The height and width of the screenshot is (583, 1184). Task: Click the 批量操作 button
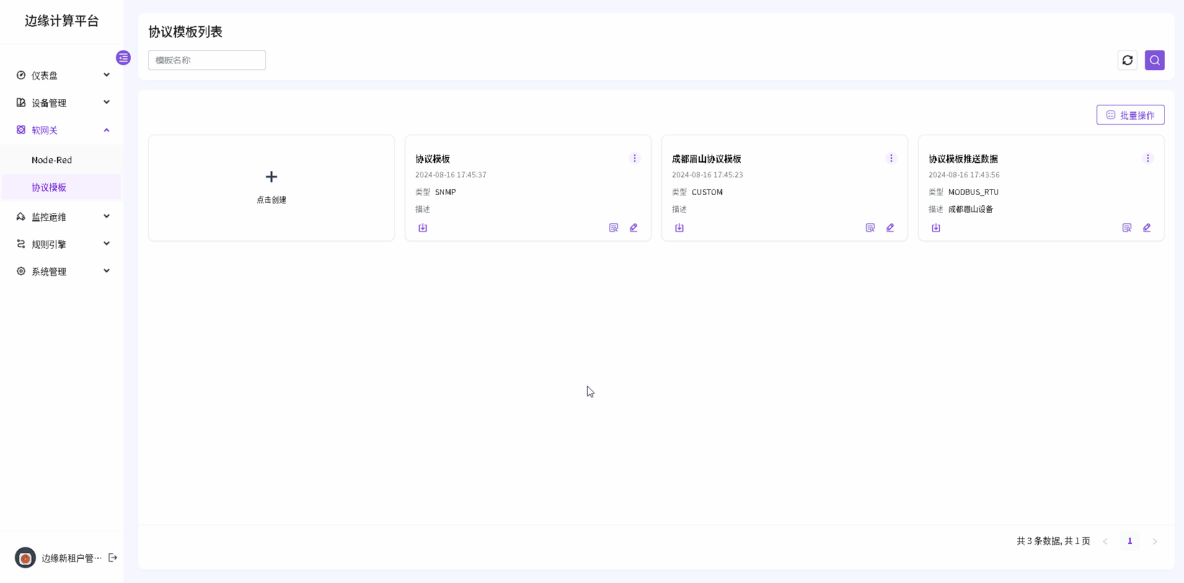click(x=1130, y=115)
